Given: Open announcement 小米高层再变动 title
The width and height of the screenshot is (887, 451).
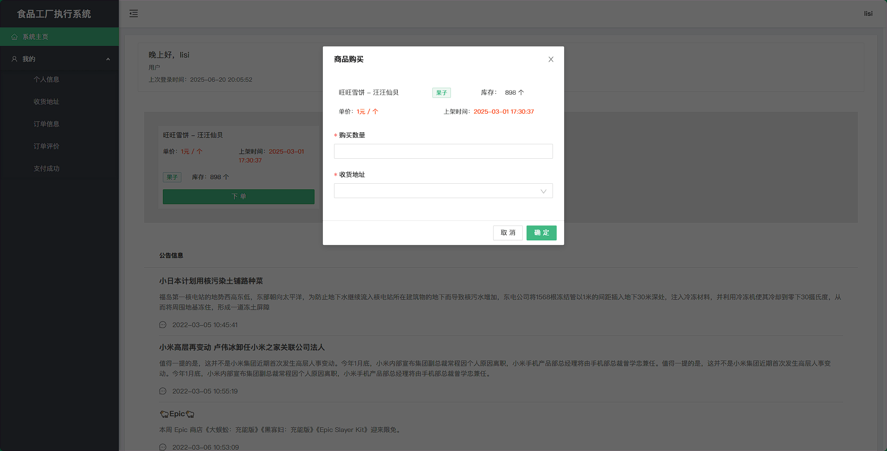Looking at the screenshot, I should (x=242, y=348).
